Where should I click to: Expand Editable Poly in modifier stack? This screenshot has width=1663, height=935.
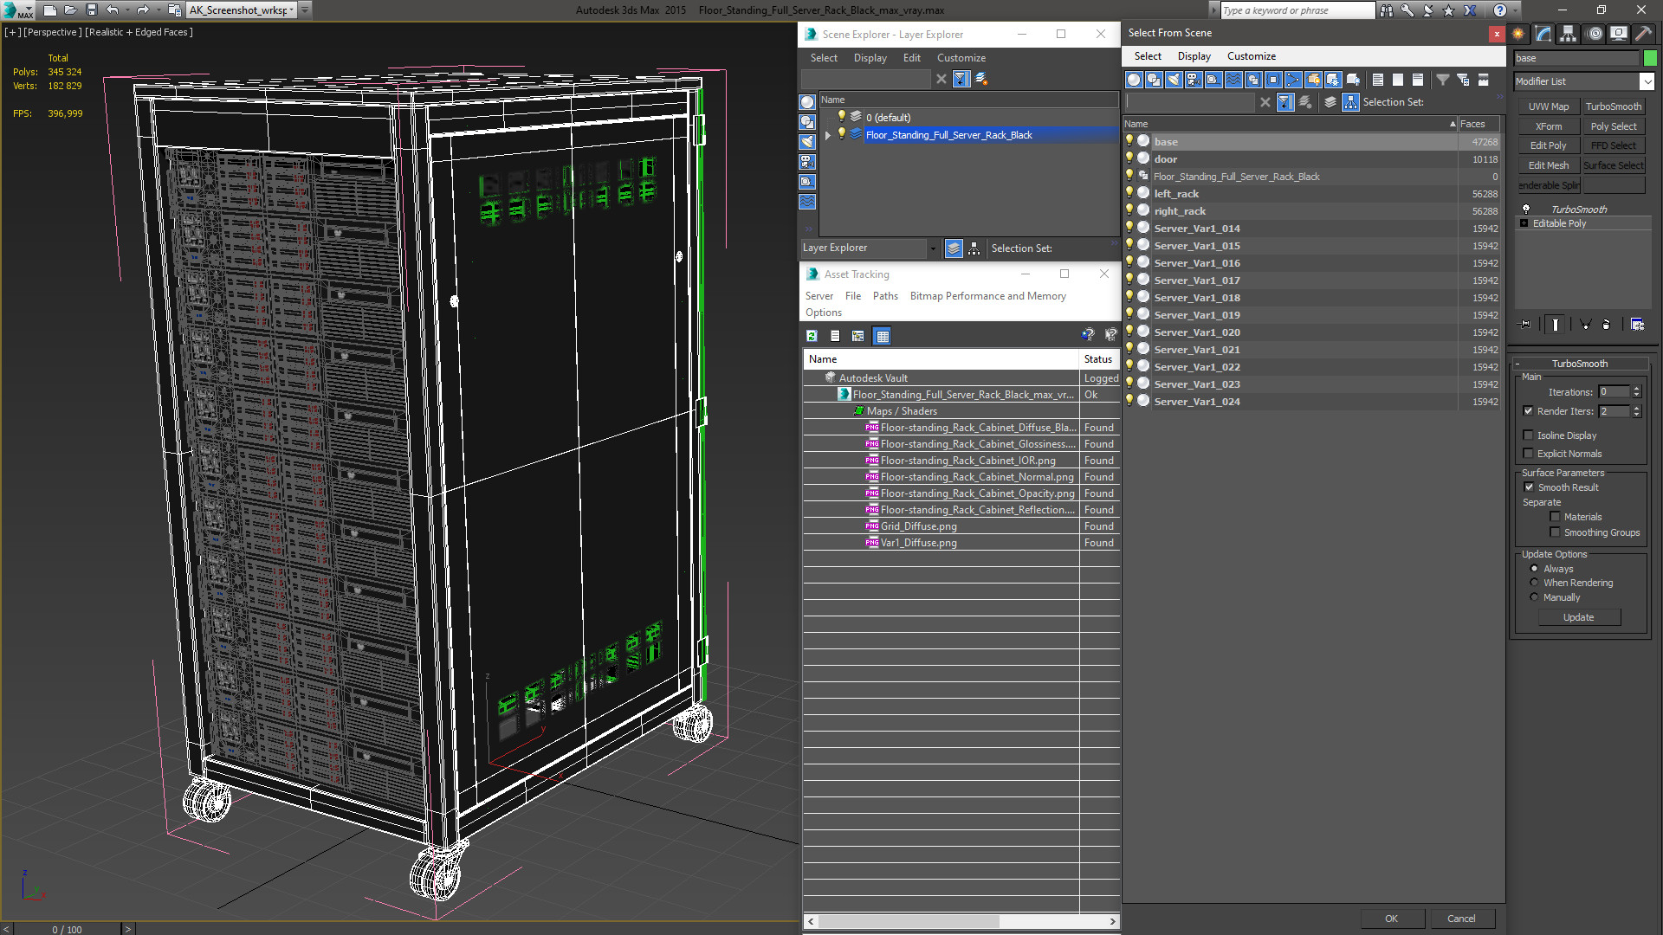pyautogui.click(x=1524, y=223)
